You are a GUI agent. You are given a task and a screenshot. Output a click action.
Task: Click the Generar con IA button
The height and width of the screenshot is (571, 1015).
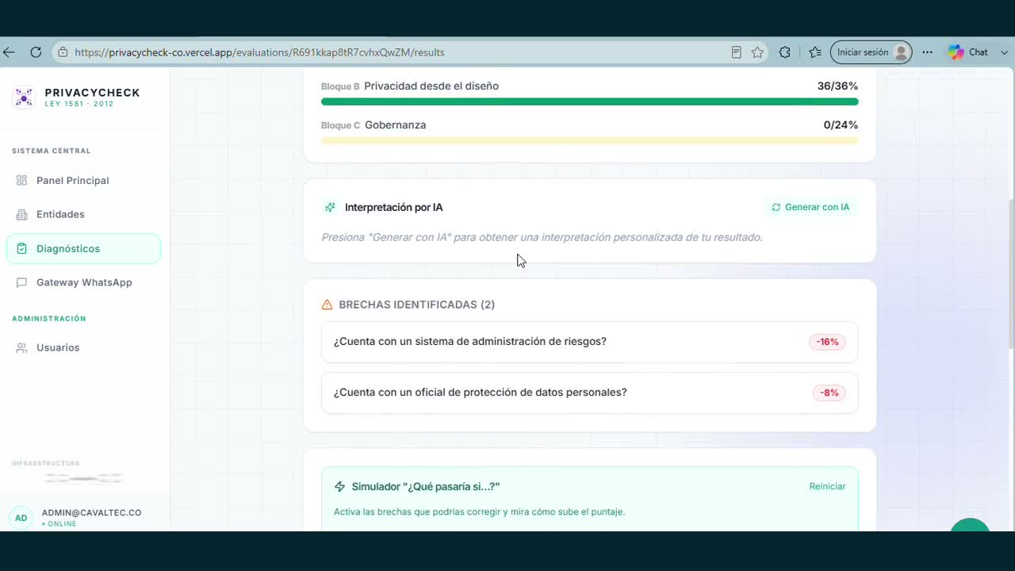click(810, 207)
